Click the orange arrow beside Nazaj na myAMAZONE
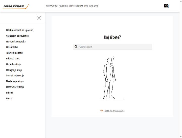Screen dimensions: 182x138 pos(101,111)
